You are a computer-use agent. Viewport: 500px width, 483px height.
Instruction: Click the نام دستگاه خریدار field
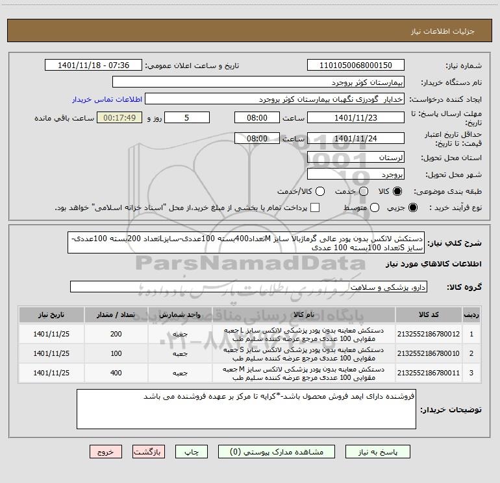click(x=258, y=82)
